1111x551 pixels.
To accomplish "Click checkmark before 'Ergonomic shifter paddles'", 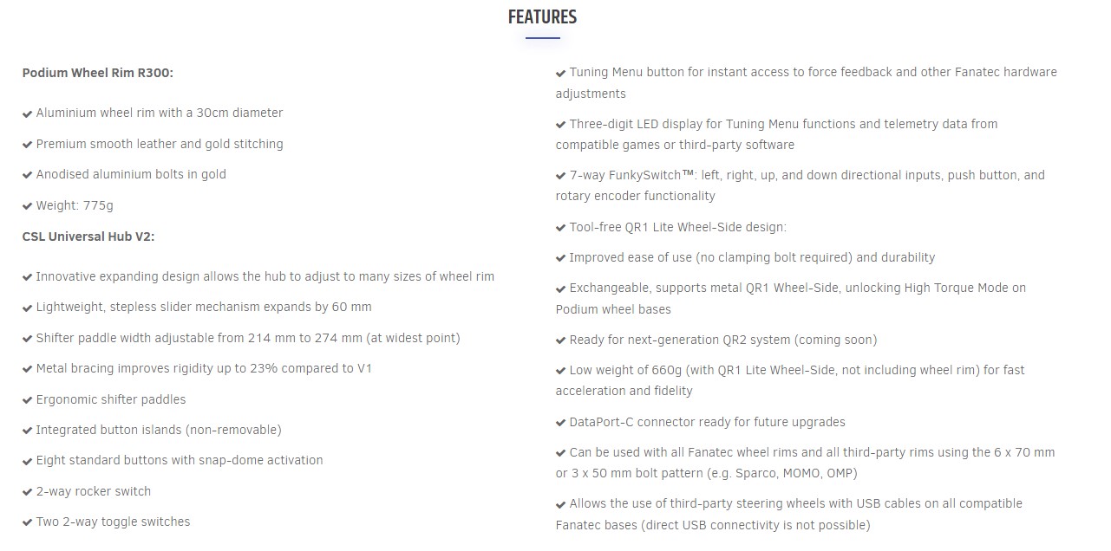I will (28, 400).
